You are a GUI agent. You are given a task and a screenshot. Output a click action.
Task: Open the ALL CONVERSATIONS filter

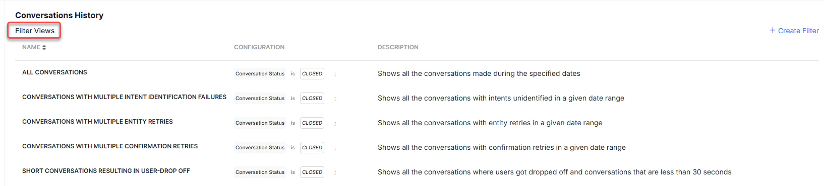[54, 72]
